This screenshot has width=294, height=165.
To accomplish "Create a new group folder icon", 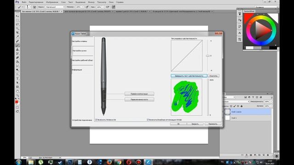I will (x=259, y=155).
